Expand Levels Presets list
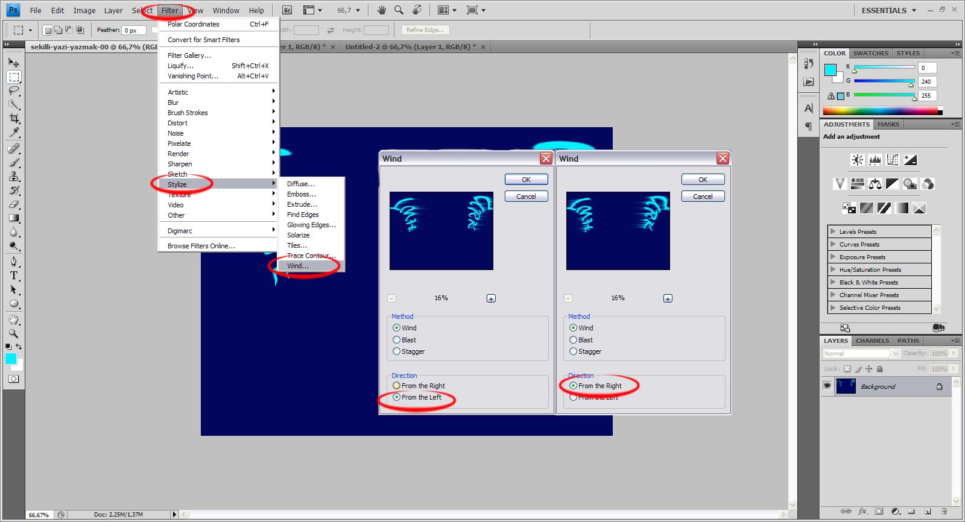The image size is (965, 522). [x=833, y=231]
